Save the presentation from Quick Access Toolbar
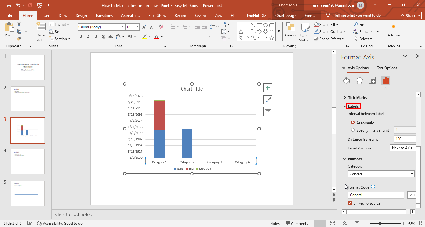 point(9,5)
